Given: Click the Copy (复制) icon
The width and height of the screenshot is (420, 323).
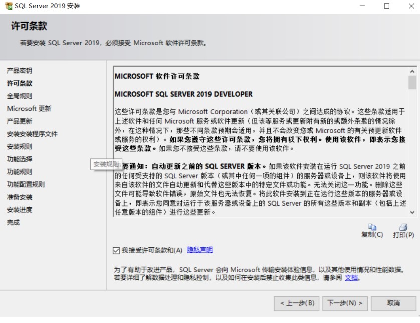Looking at the screenshot, I should pyautogui.click(x=372, y=227).
